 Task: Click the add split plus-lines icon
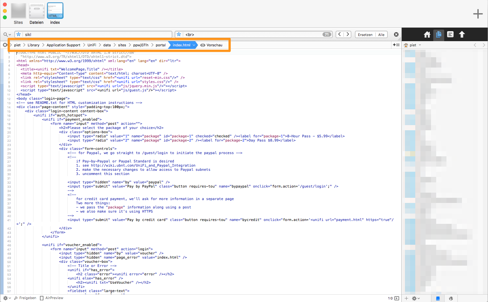(396, 45)
